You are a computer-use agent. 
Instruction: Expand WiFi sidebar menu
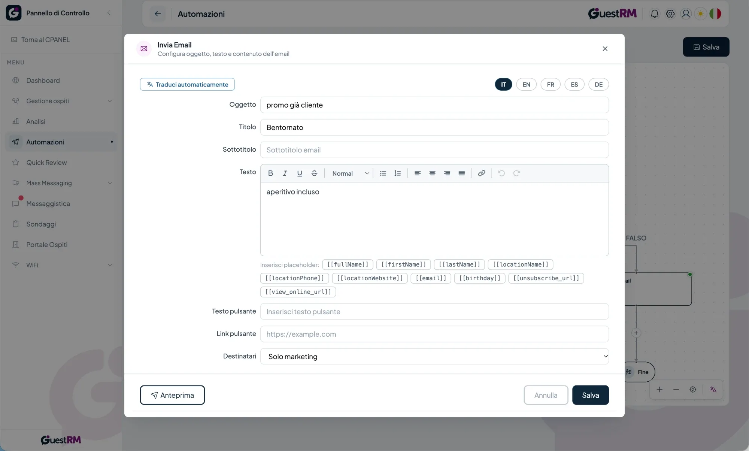pos(62,265)
